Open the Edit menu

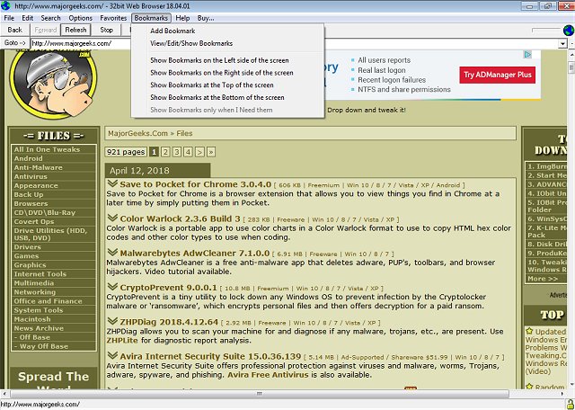[x=28, y=18]
